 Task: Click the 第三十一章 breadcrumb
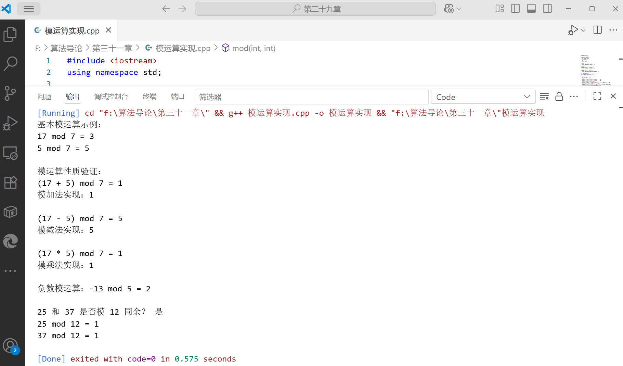(112, 48)
